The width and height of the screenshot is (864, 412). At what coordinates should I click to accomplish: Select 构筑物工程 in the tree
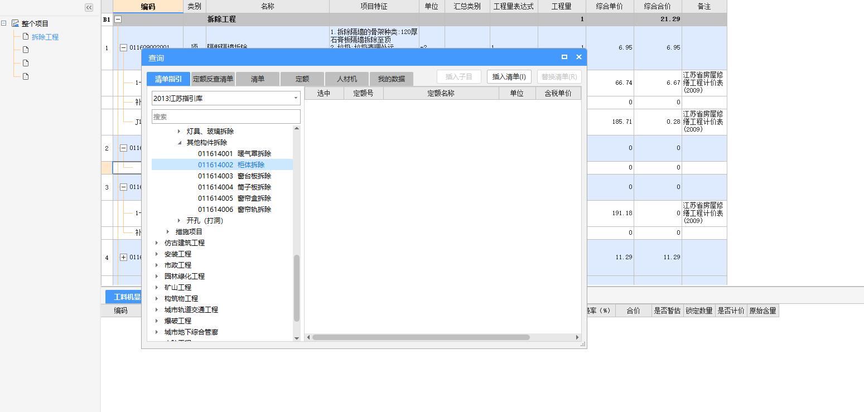(x=181, y=299)
